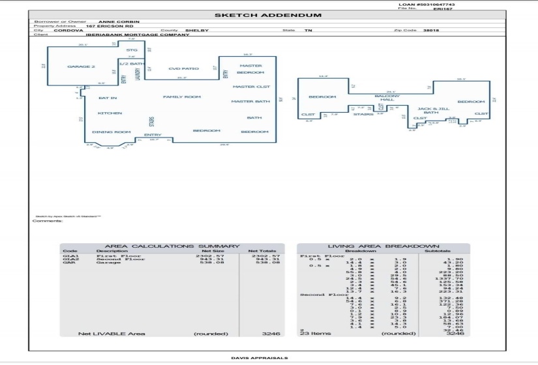This screenshot has height=365, width=538.
Task: Click the SKETCH ADDENDUM title
Action: point(268,15)
